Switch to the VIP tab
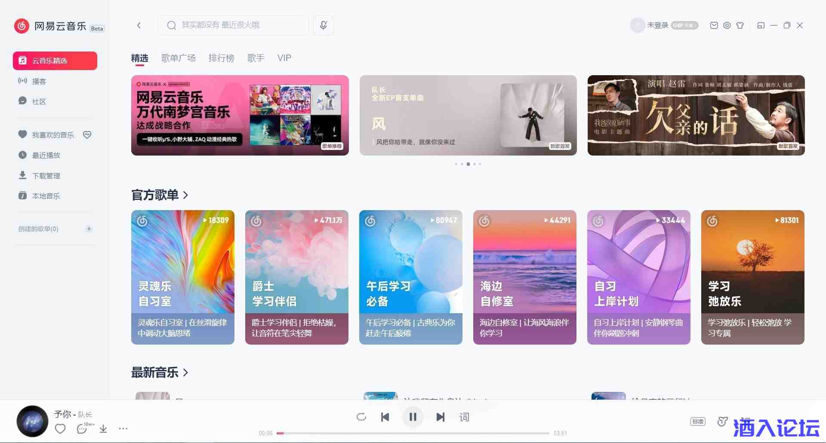 pos(284,58)
